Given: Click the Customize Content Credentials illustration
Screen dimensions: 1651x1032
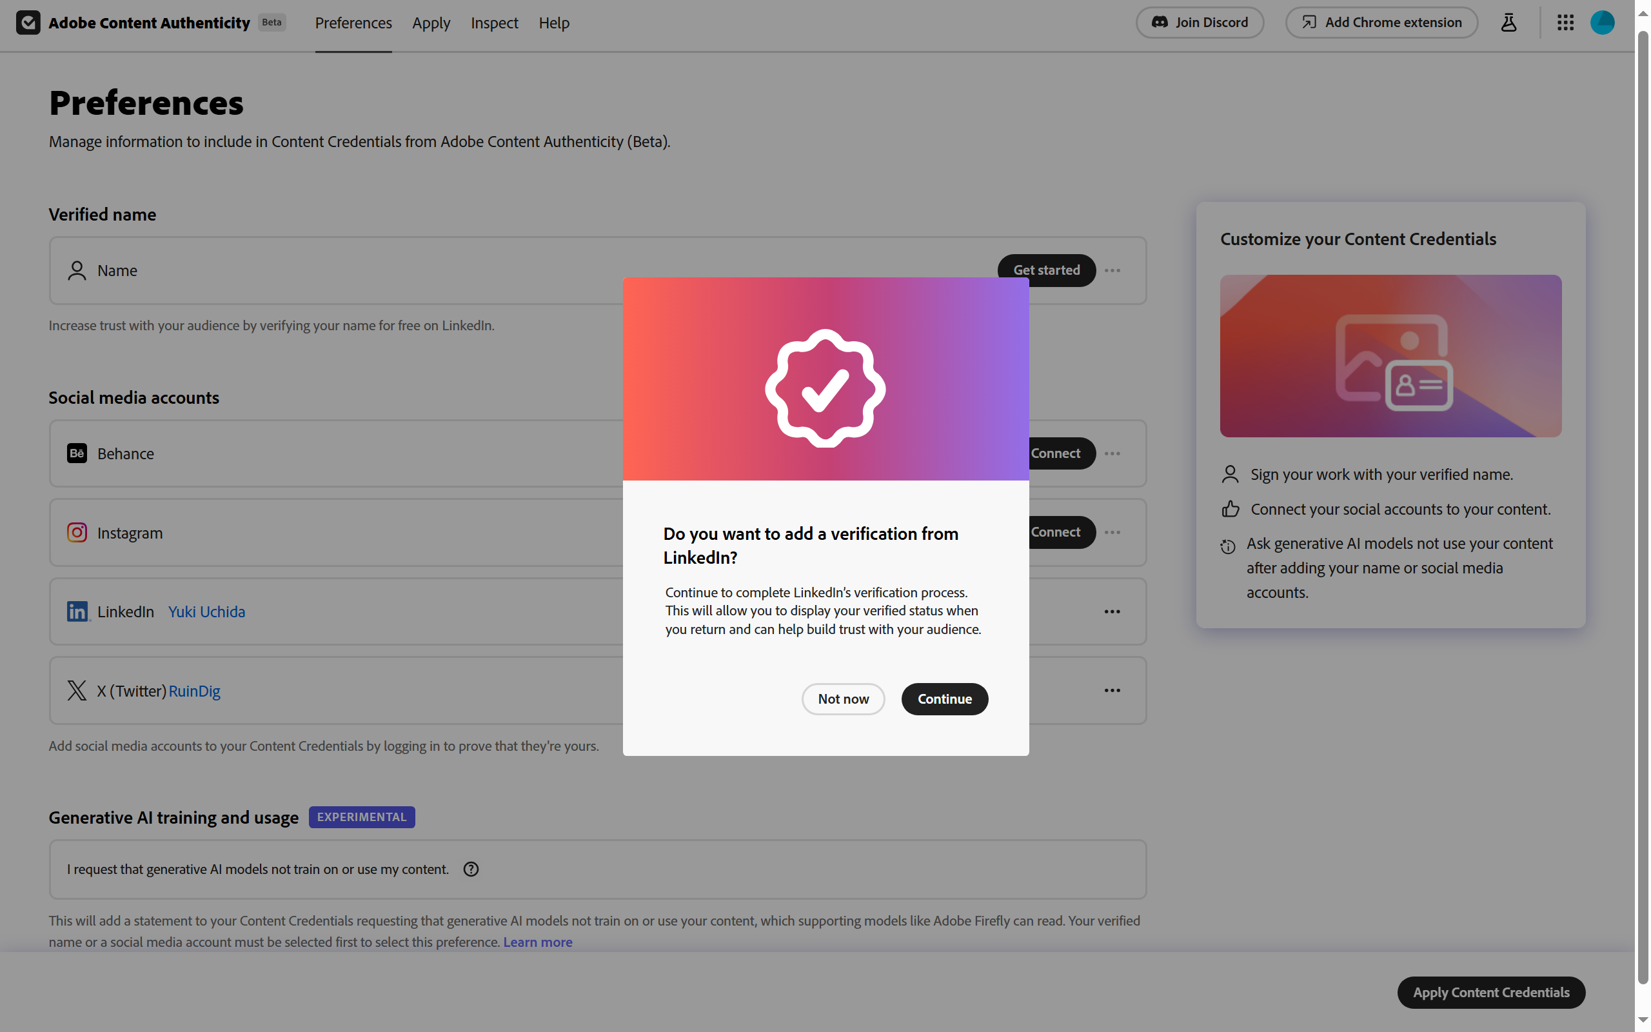Looking at the screenshot, I should 1390,355.
